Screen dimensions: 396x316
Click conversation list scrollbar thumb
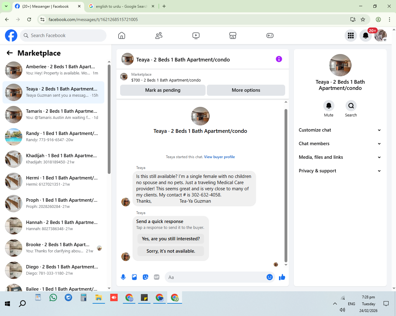[109, 119]
